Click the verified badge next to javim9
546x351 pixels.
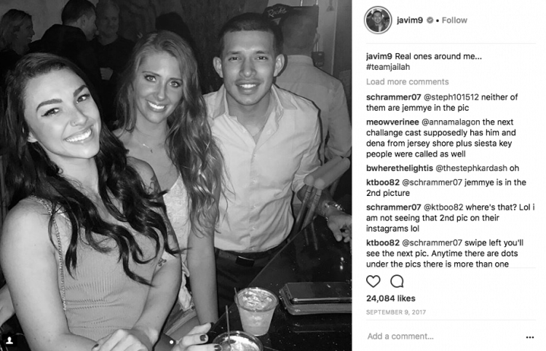pyautogui.click(x=430, y=20)
